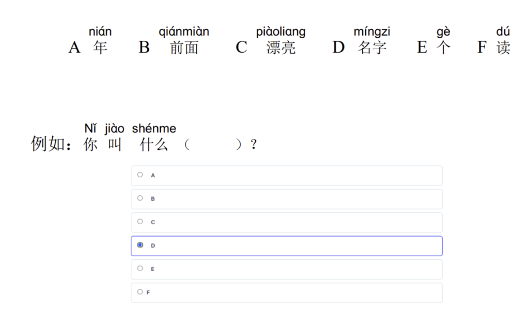Viewport: 529px width, 311px height.
Task: Click the word 年 in word bank
Action: [101, 48]
